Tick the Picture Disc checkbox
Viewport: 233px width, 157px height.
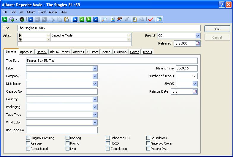pyautogui.click(x=148, y=148)
